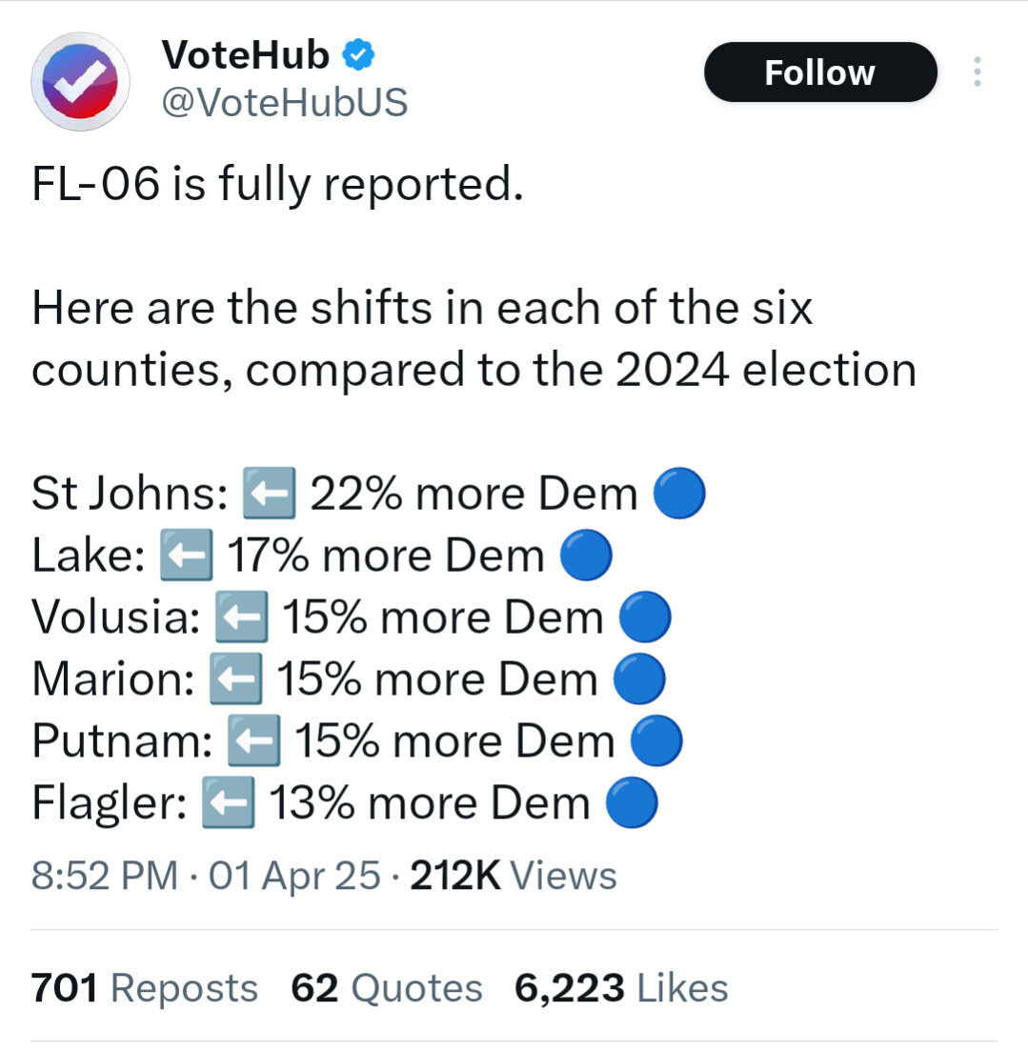
Task: Open the three-dot more options menu
Action: tap(977, 72)
